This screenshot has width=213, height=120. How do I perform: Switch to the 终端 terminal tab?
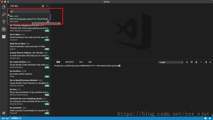pyautogui.click(x=58, y=62)
